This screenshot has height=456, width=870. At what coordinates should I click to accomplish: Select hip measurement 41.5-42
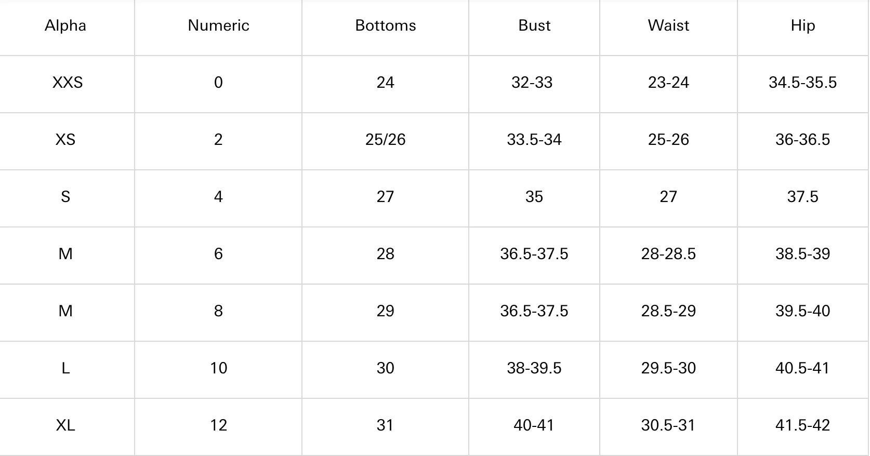click(x=803, y=425)
